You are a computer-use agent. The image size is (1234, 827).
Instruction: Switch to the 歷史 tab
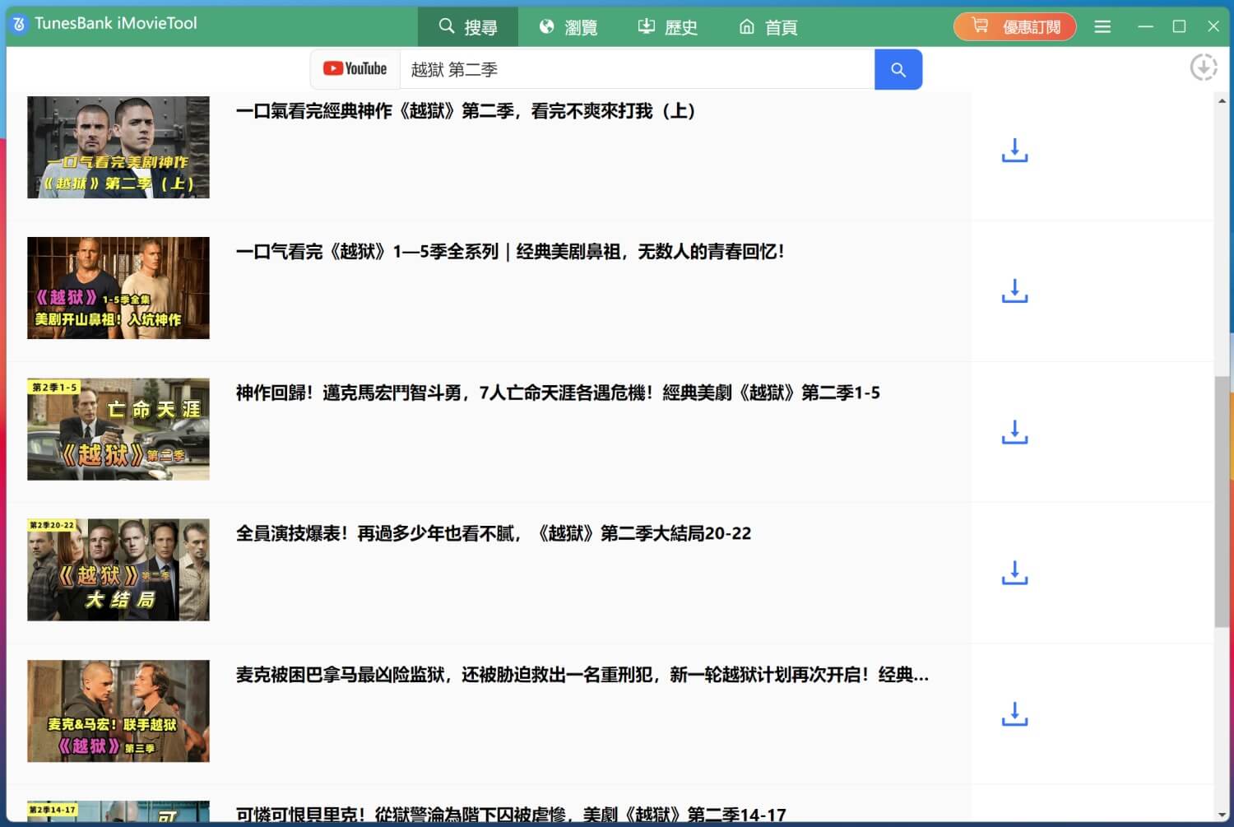coord(668,26)
